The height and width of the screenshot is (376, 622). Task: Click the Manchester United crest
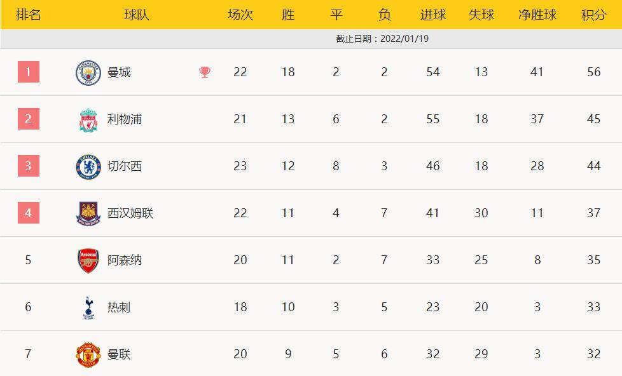(x=88, y=354)
